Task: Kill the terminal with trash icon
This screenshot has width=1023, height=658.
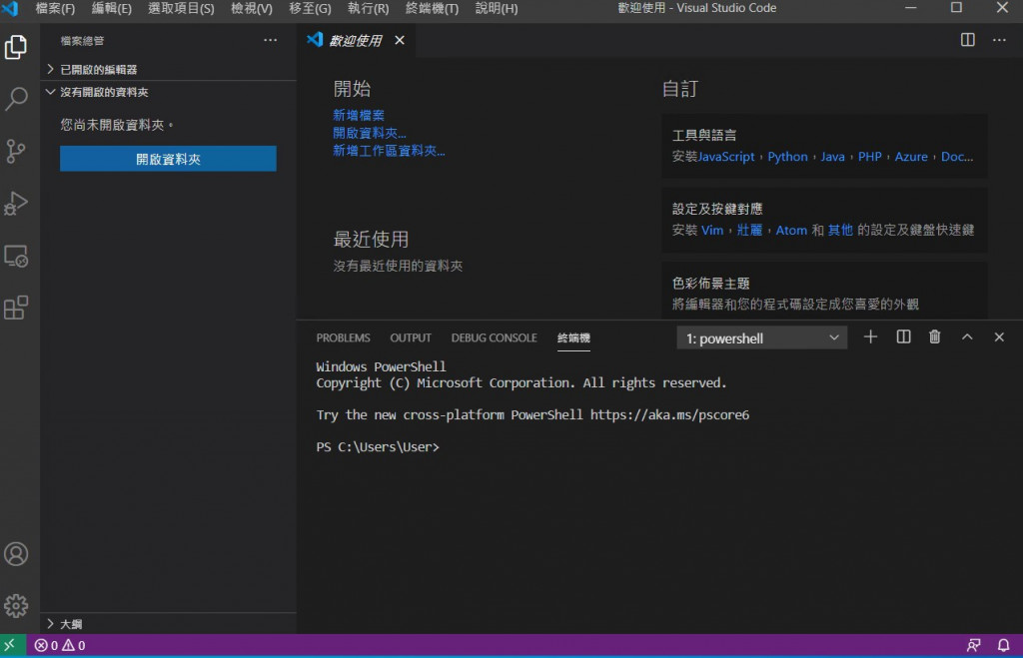Action: (934, 337)
